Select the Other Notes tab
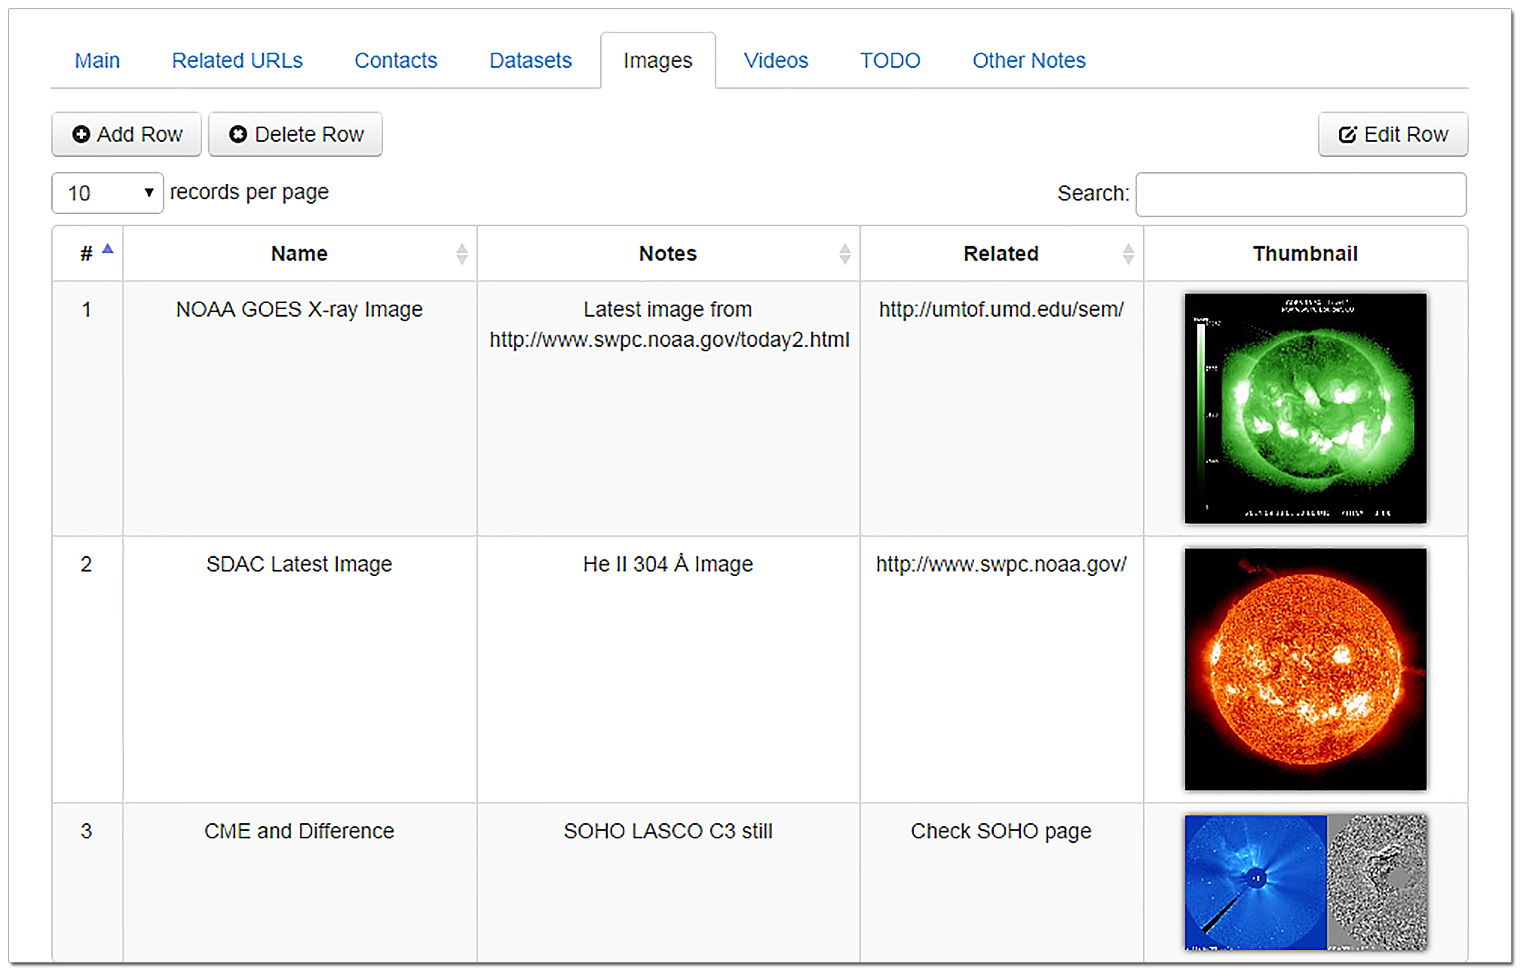 [x=1028, y=60]
